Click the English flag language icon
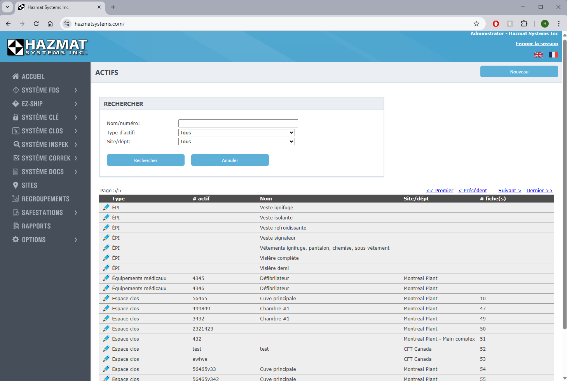567x381 pixels. (538, 55)
